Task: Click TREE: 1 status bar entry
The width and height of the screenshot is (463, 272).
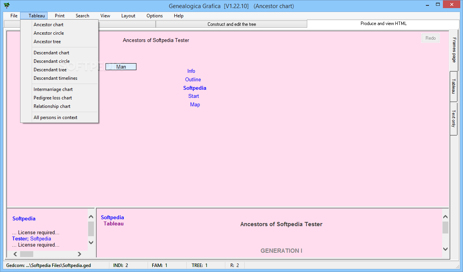Action: (199, 265)
